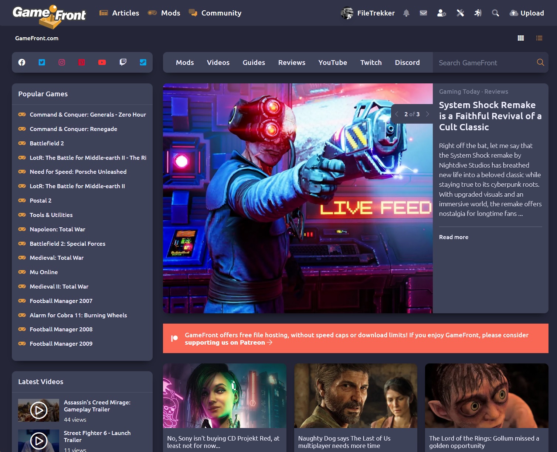Open Postal 2 game page
The image size is (557, 452).
point(40,200)
